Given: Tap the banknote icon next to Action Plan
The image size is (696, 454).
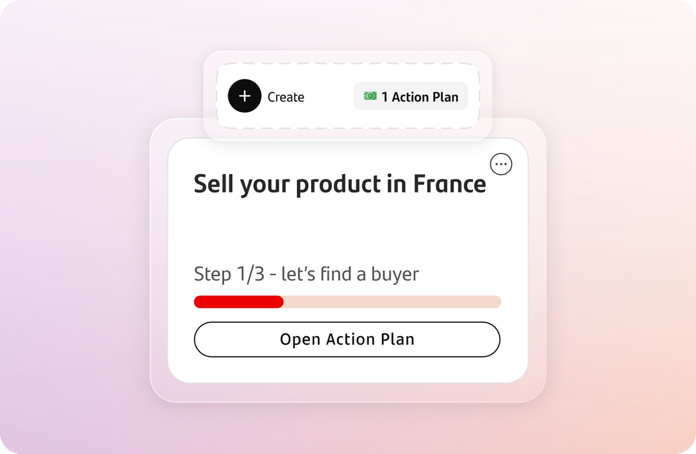Looking at the screenshot, I should [370, 96].
